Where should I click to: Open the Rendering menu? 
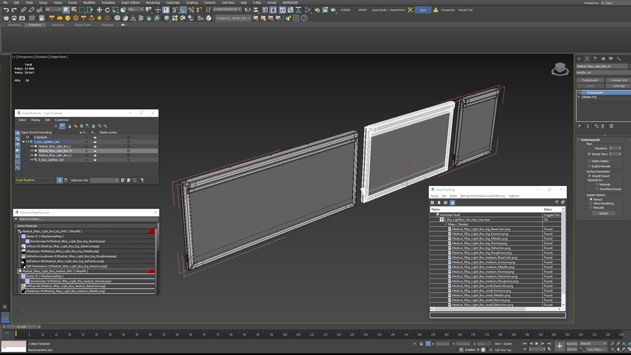[x=153, y=3]
